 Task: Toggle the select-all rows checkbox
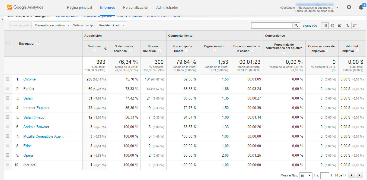click(8, 44)
